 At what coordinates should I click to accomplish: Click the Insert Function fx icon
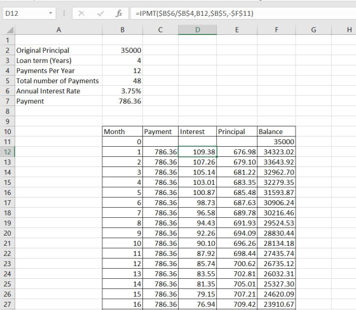(x=119, y=13)
